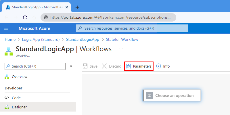230x115 pixels.
Task: Click the Home breadcrumb link
Action: (10, 39)
